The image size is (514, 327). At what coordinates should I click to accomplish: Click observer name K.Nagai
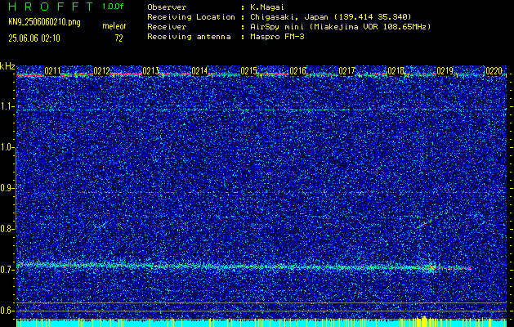coord(267,7)
